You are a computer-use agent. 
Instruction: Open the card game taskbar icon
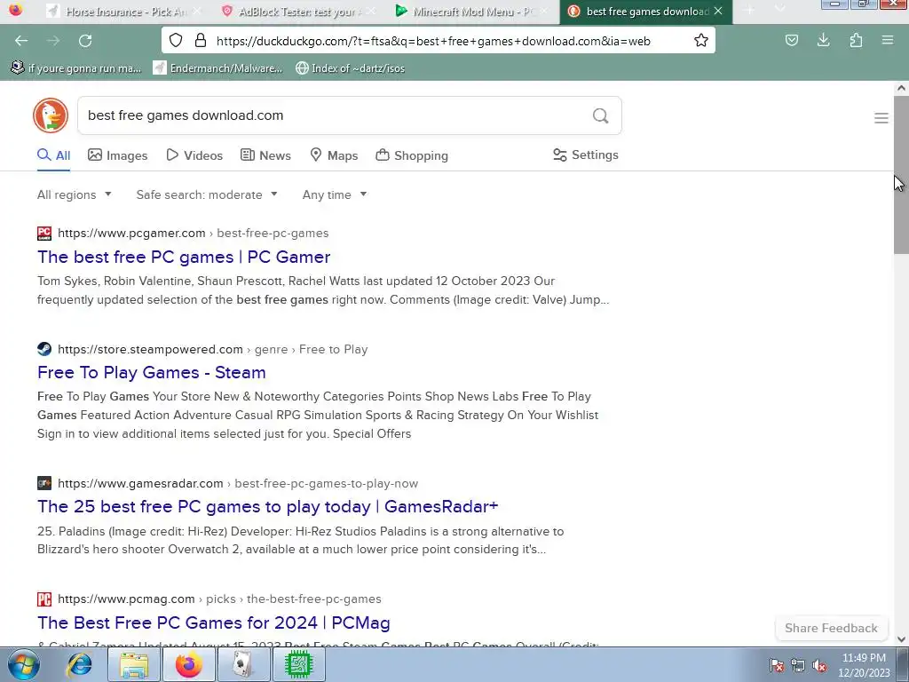(x=243, y=664)
